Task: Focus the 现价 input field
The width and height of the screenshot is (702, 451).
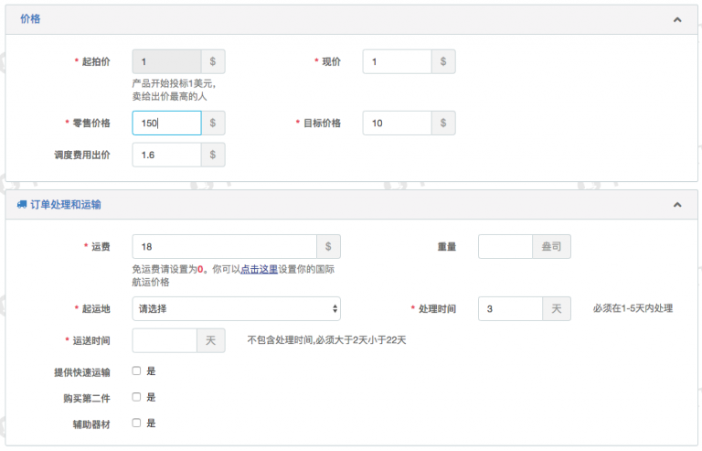Action: [397, 61]
